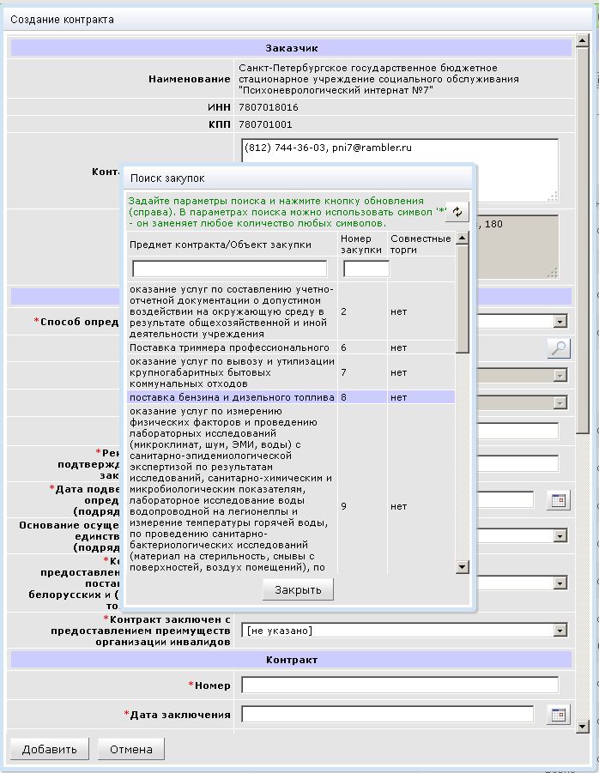Open procurement search via magnifier icon
This screenshot has height=773, width=599.
click(559, 348)
